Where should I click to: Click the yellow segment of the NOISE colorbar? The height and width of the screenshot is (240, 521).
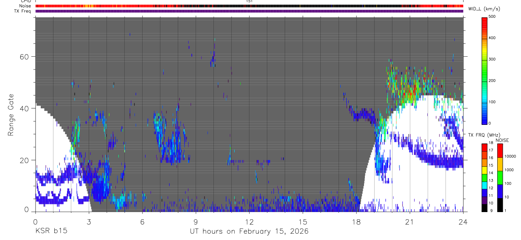click(x=500, y=164)
